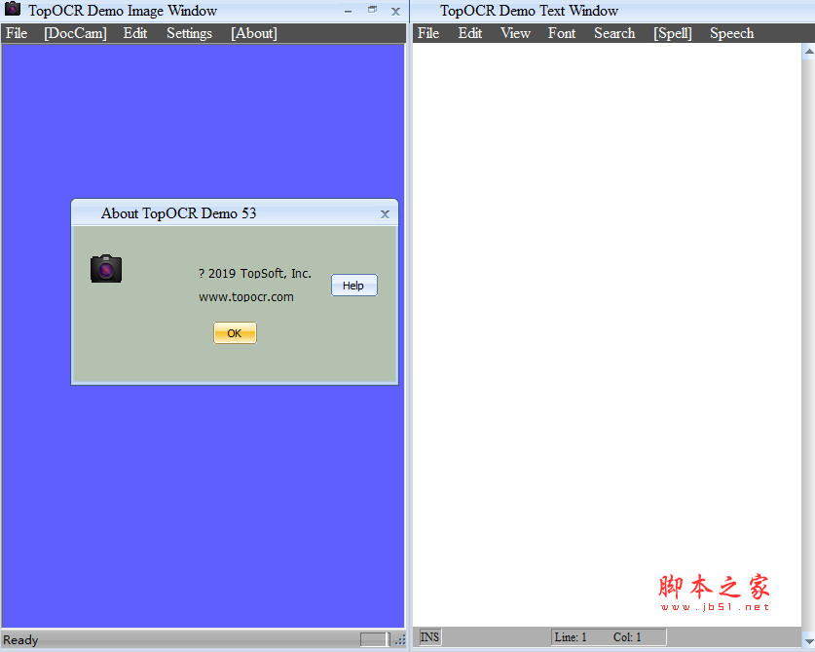Image resolution: width=815 pixels, height=652 pixels.
Task: Open the Edit menu in the Text Window
Action: pyautogui.click(x=470, y=33)
